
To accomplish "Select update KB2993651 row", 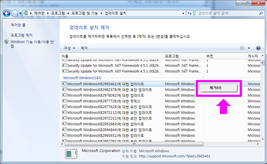I will click(161, 136).
